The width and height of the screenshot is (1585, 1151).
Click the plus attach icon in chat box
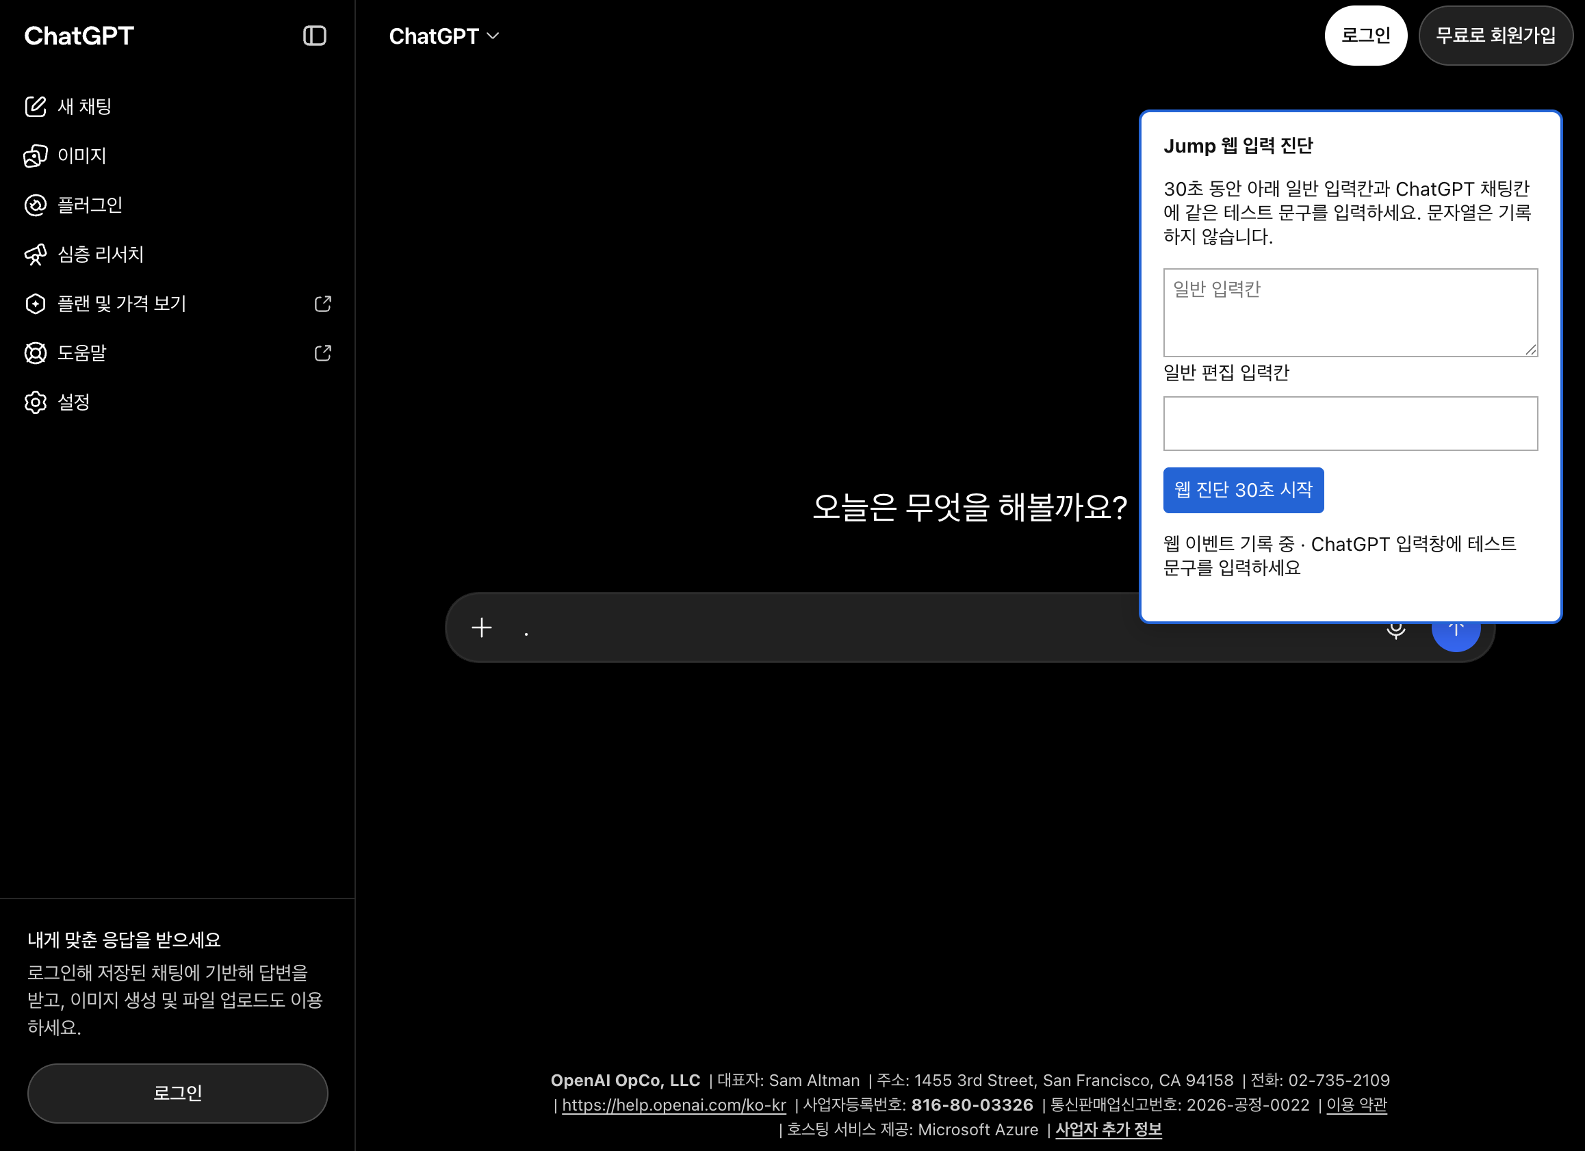point(482,628)
